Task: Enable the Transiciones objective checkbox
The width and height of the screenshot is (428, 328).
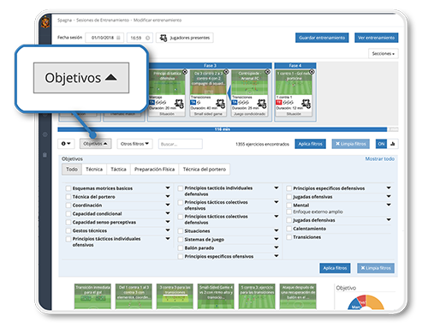Action: 288,237
